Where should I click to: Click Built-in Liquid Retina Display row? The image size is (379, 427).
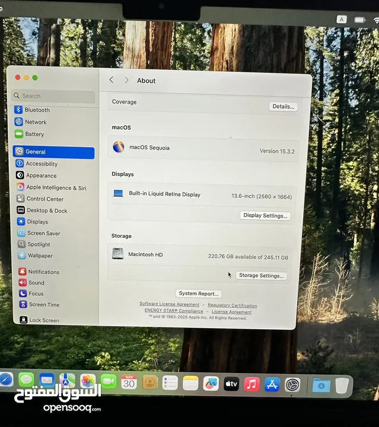[x=202, y=195]
